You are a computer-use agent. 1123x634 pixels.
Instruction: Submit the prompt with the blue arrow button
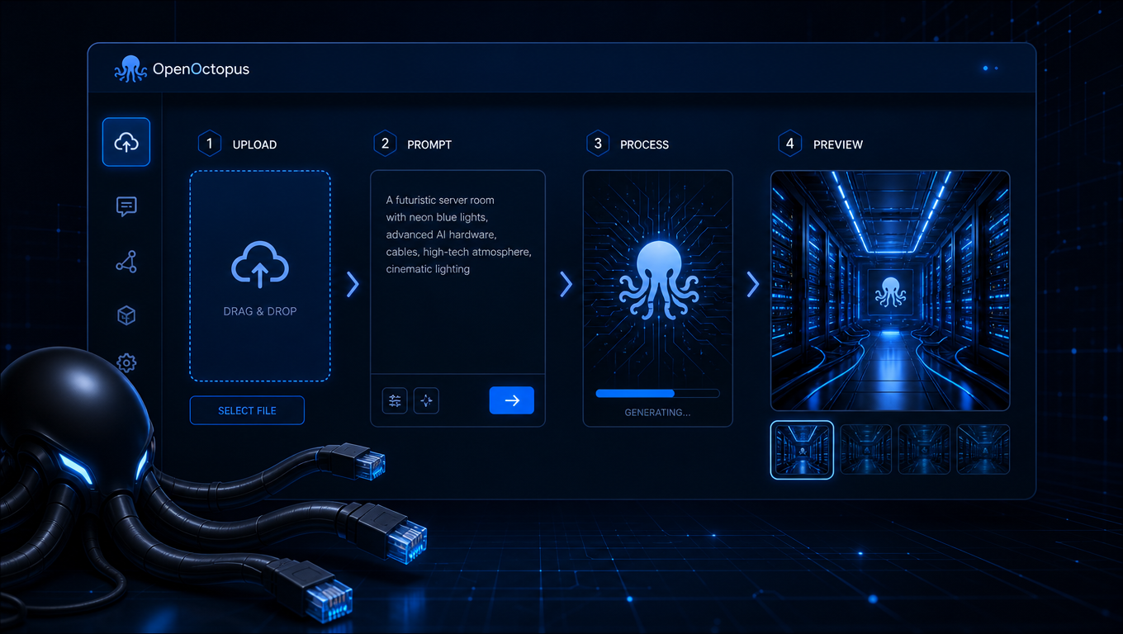(512, 400)
